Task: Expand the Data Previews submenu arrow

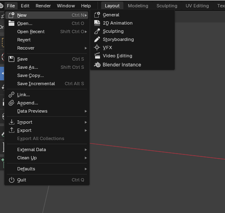Action: 86,111
